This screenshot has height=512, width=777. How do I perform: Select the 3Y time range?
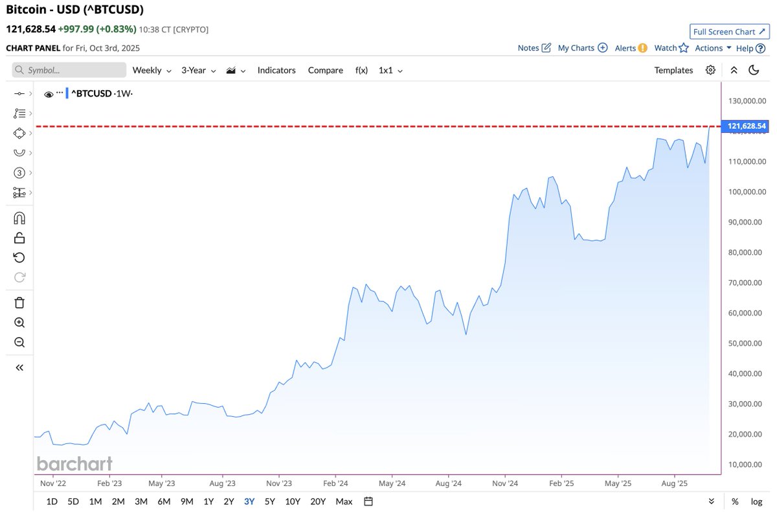point(249,501)
